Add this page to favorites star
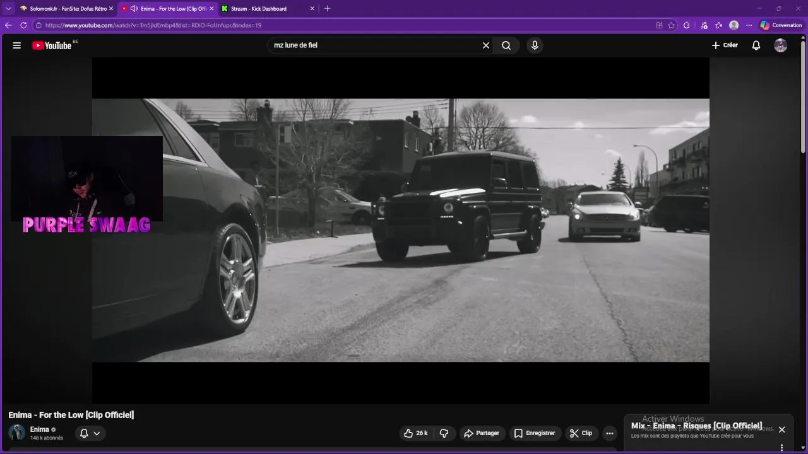 tap(671, 25)
